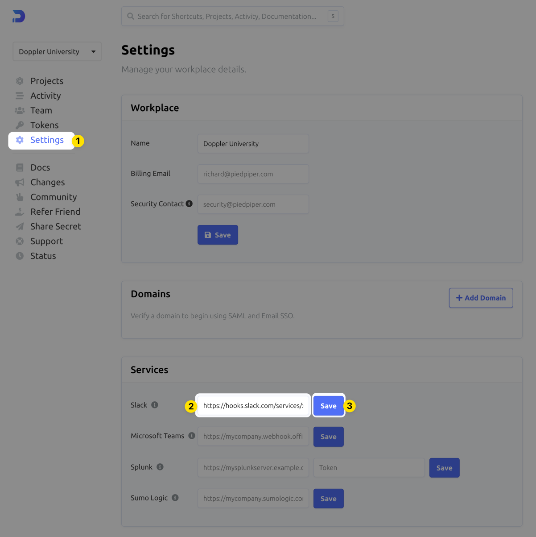Save the Splunk configuration

(445, 468)
